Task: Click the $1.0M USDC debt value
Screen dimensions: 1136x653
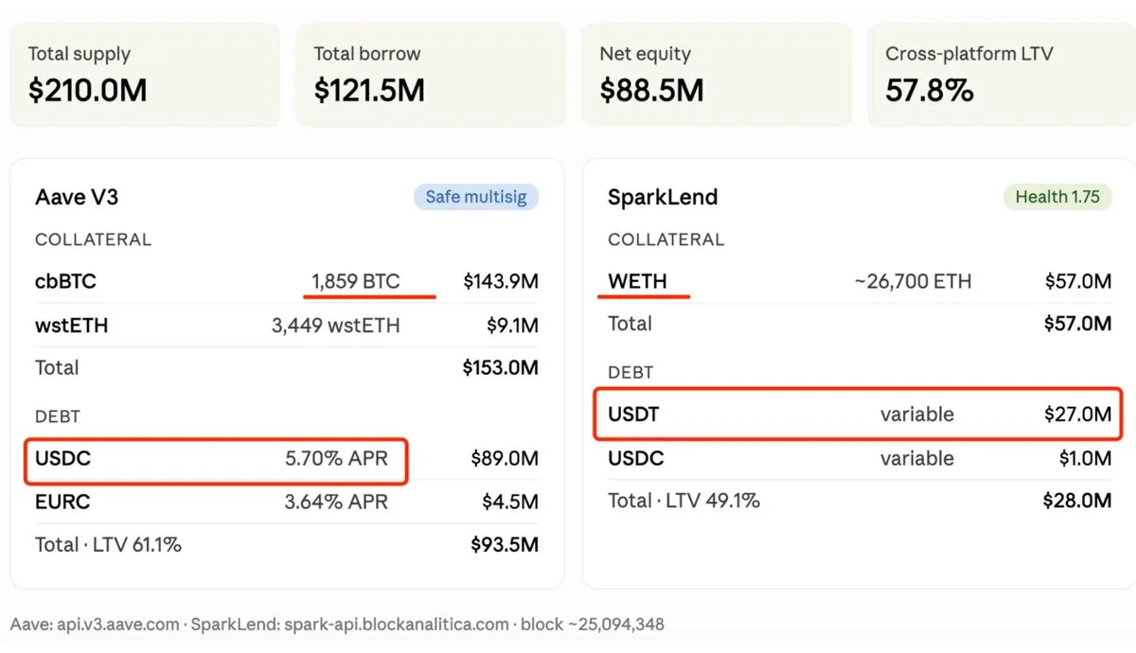Action: click(1085, 458)
